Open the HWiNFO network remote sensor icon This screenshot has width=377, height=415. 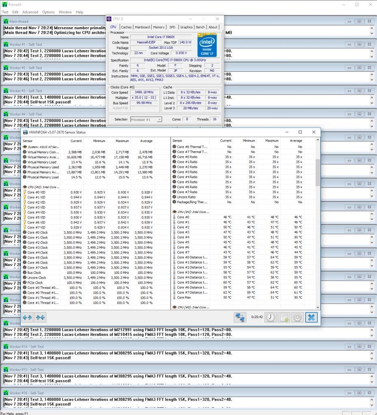point(240,317)
